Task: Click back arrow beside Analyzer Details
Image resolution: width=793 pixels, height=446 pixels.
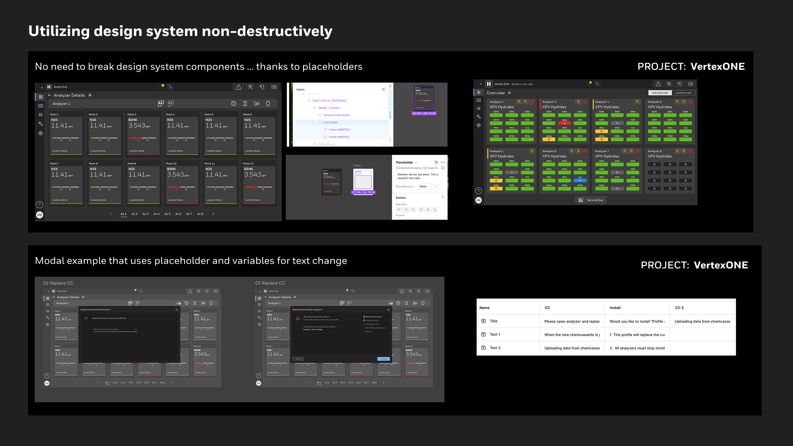Action: tap(50, 95)
